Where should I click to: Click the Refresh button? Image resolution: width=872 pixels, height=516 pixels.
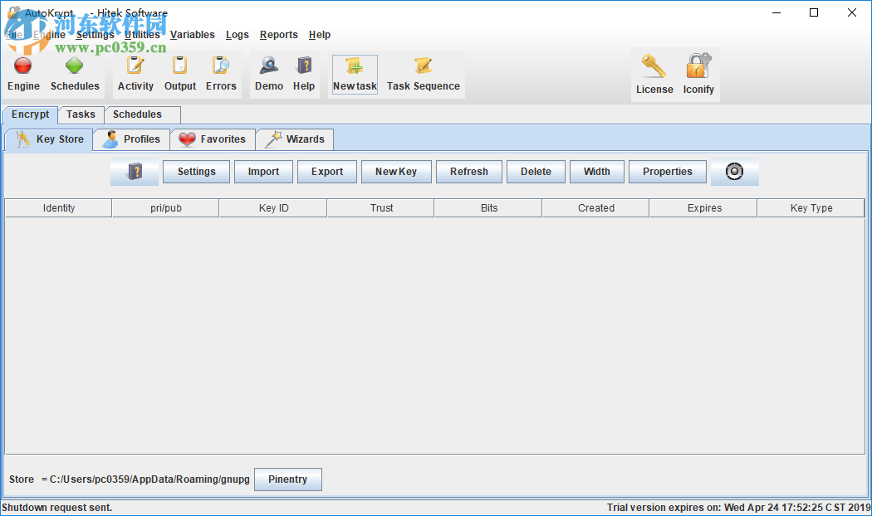click(x=469, y=172)
